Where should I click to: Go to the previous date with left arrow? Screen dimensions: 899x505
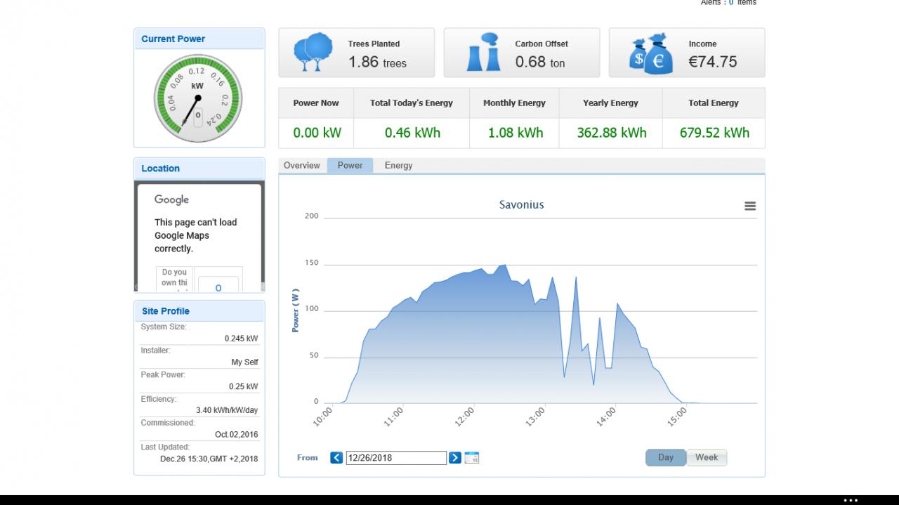pos(336,458)
